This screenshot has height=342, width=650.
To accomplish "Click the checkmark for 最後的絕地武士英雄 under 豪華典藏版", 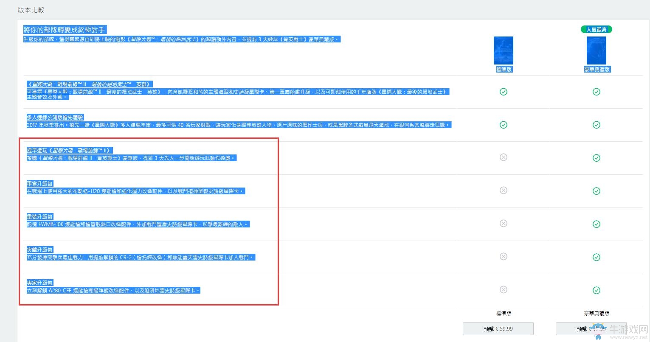I will [596, 92].
